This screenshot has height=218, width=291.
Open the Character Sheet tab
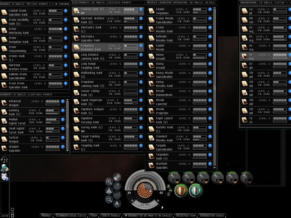[212, 216]
